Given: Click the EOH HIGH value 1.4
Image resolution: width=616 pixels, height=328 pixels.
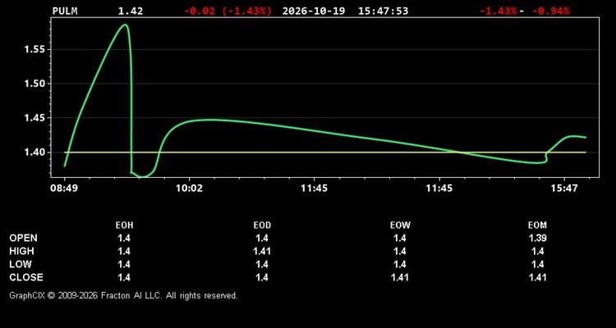Looking at the screenshot, I should tap(124, 251).
